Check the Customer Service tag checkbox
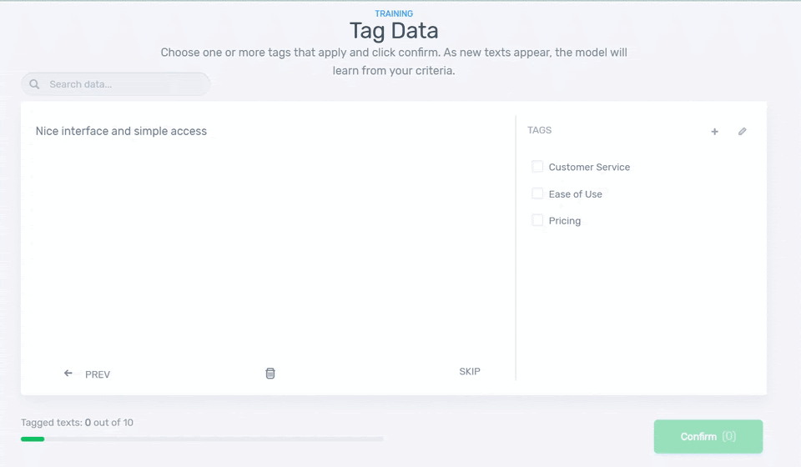Image resolution: width=801 pixels, height=467 pixels. 537,167
